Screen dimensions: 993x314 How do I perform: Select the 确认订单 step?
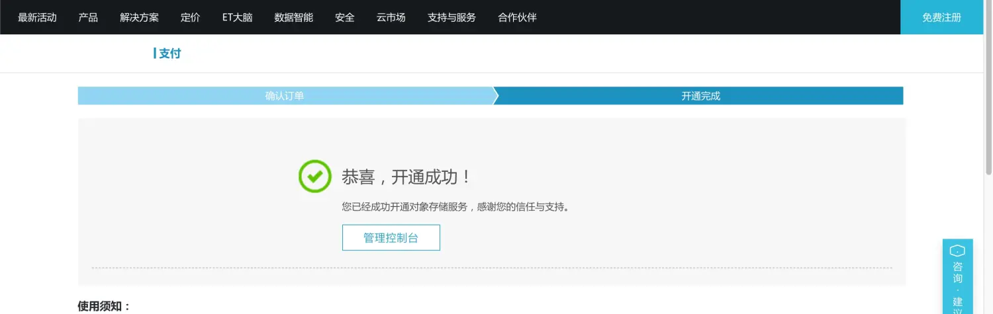click(x=285, y=96)
